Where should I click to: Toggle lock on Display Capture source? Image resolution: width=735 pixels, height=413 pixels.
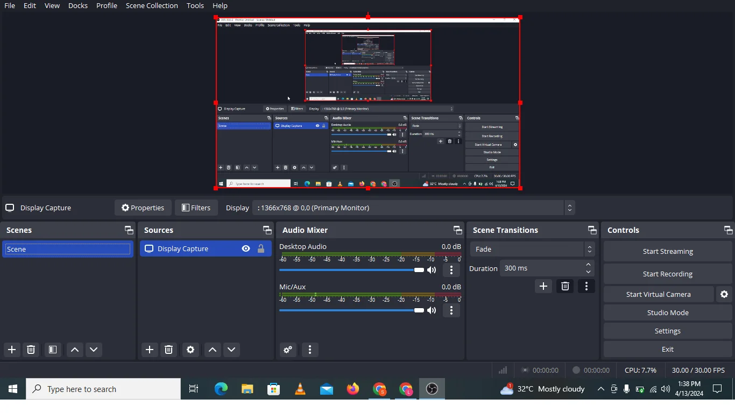pyautogui.click(x=261, y=249)
